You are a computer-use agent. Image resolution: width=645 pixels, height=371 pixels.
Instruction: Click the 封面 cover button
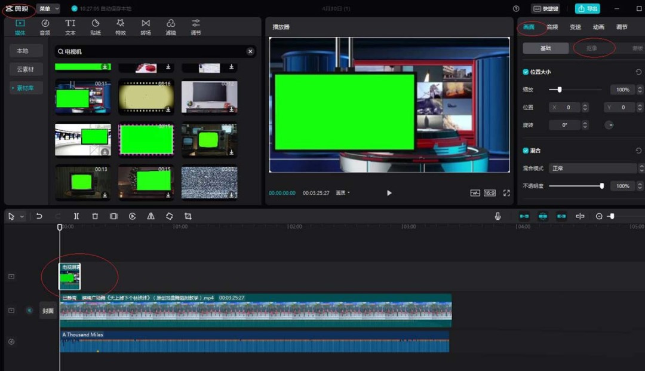tap(48, 311)
